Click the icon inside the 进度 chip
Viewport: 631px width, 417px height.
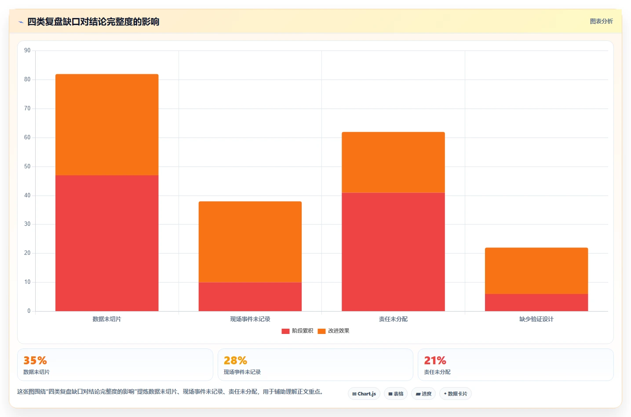418,394
